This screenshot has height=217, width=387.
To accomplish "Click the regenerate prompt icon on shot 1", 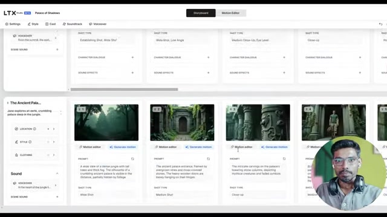I will (x=132, y=159).
